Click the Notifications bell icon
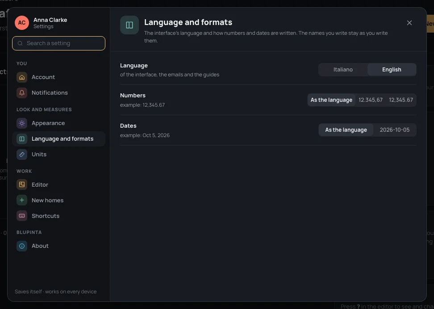This screenshot has width=434, height=309. click(x=22, y=93)
